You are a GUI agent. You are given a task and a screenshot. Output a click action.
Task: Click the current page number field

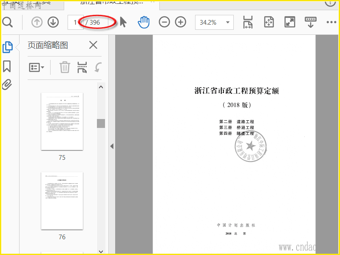(x=76, y=23)
